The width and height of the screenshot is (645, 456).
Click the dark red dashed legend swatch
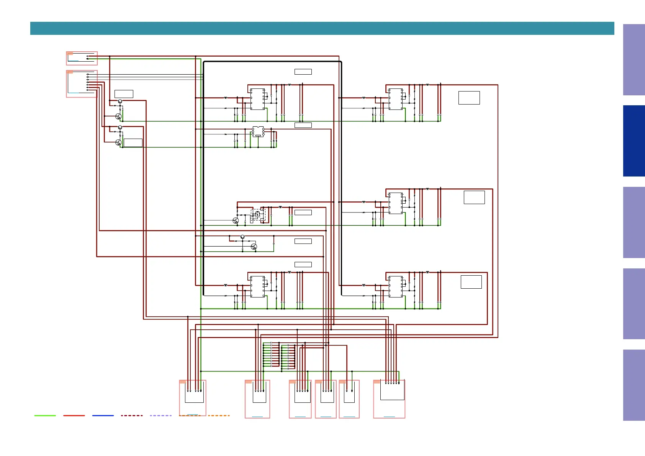point(132,415)
